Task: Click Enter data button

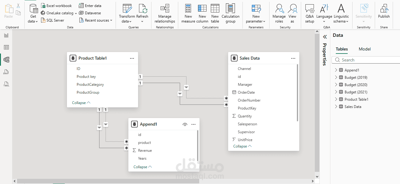Action: pyautogui.click(x=90, y=6)
